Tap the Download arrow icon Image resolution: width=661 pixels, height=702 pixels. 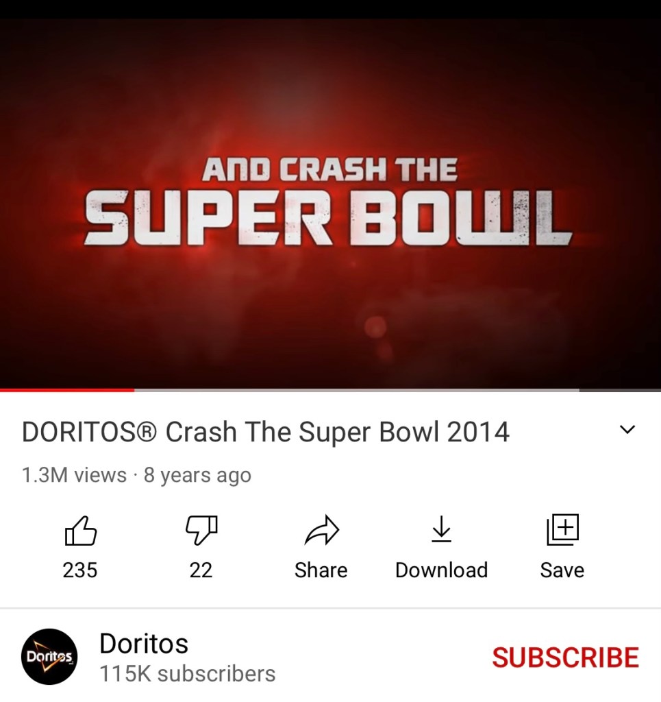pos(441,529)
